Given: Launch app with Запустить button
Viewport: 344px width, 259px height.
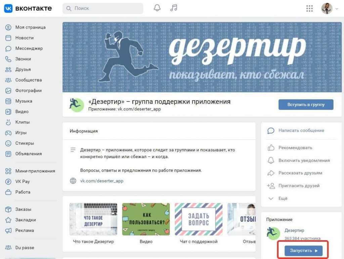Looking at the screenshot, I should point(303,251).
